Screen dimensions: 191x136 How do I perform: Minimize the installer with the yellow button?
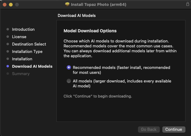[x=11, y=5]
